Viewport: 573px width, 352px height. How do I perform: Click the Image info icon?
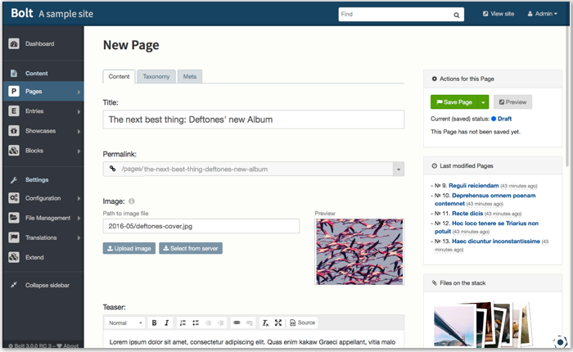(x=132, y=201)
